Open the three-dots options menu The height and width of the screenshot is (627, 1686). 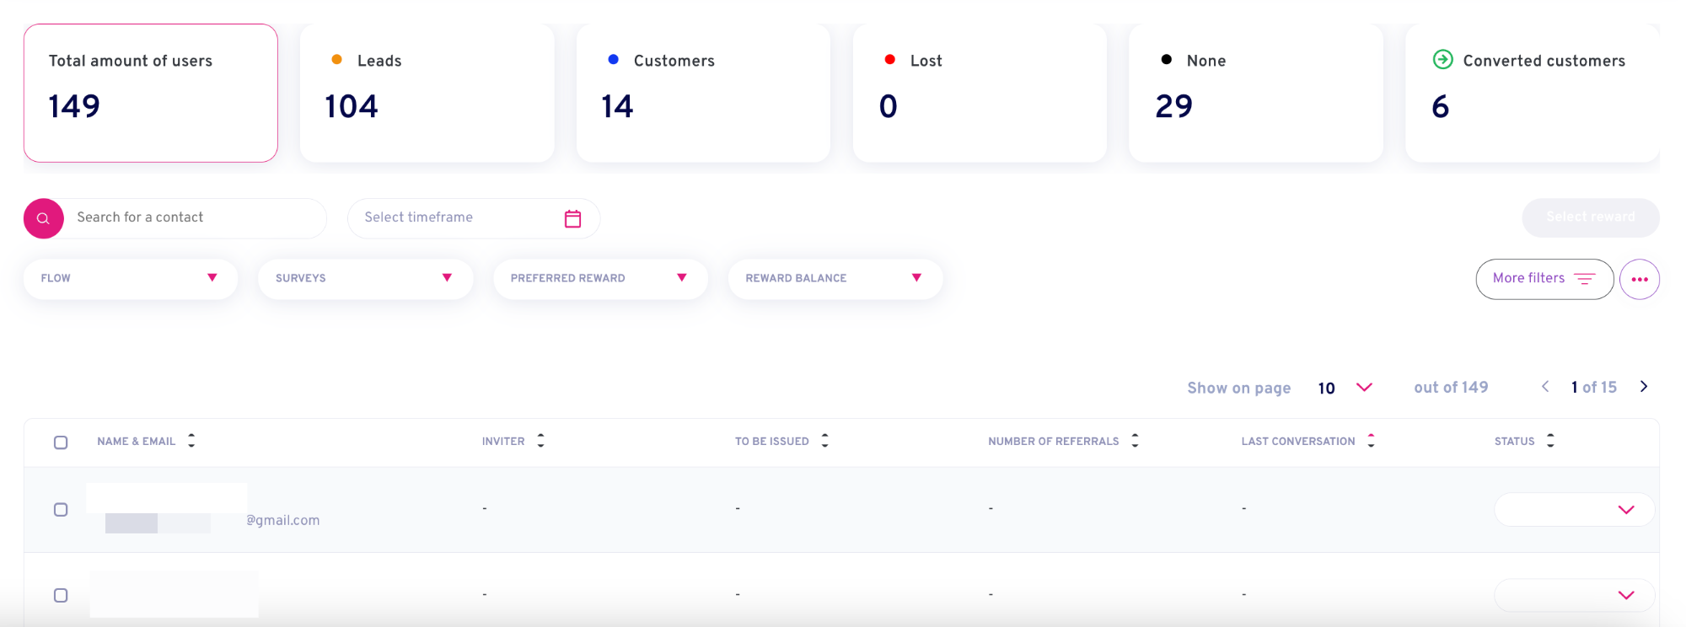click(1639, 279)
